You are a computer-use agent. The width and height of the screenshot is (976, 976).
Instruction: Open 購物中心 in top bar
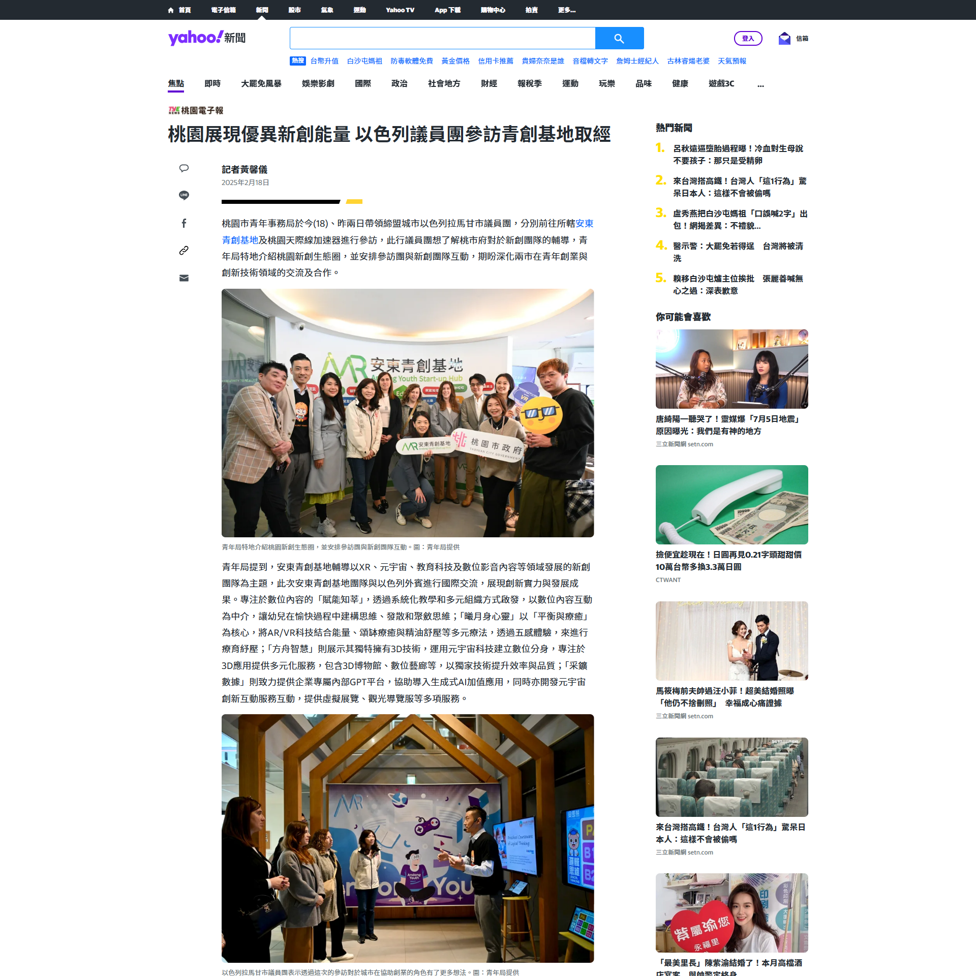(x=493, y=10)
